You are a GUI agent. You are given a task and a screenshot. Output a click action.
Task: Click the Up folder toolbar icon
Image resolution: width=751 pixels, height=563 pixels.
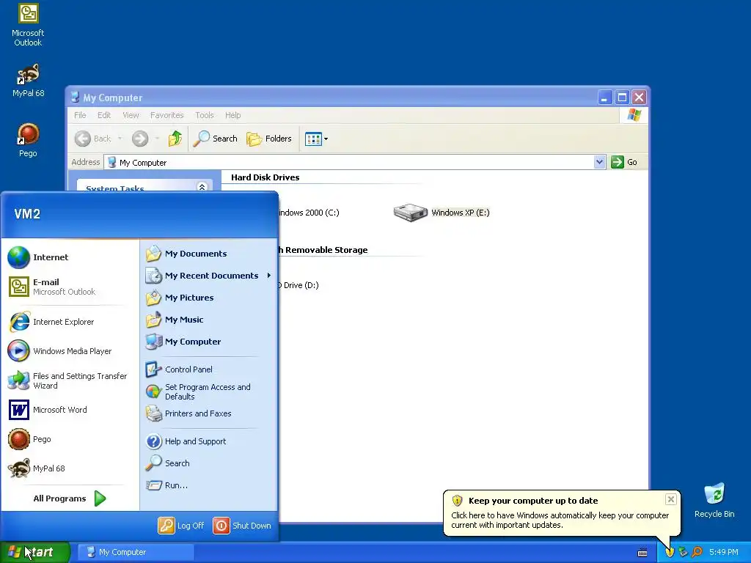175,139
